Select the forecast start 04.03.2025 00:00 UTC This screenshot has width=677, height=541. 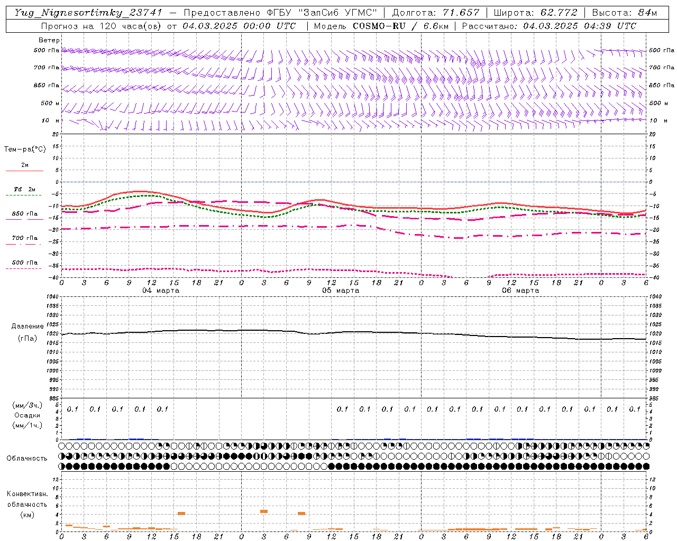(x=239, y=26)
